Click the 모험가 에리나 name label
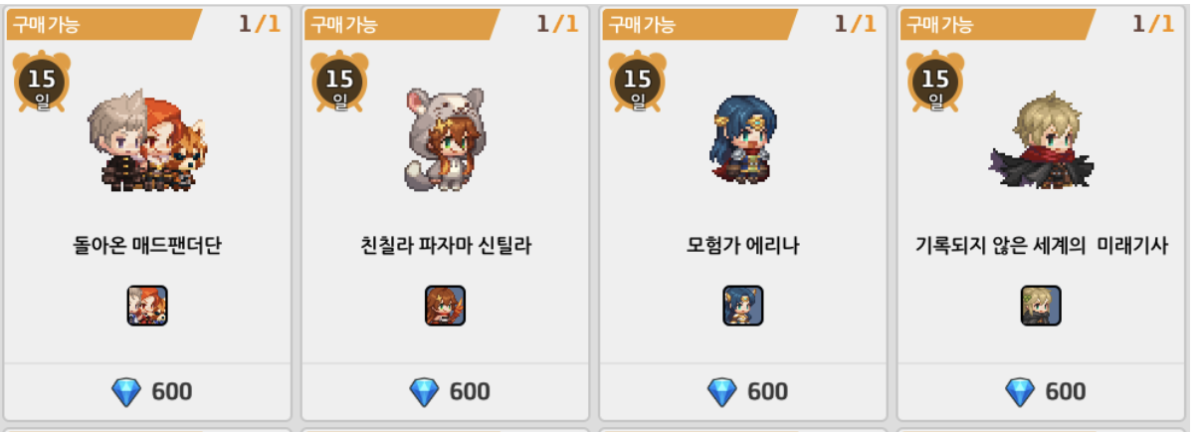1200x432 pixels. (x=742, y=245)
